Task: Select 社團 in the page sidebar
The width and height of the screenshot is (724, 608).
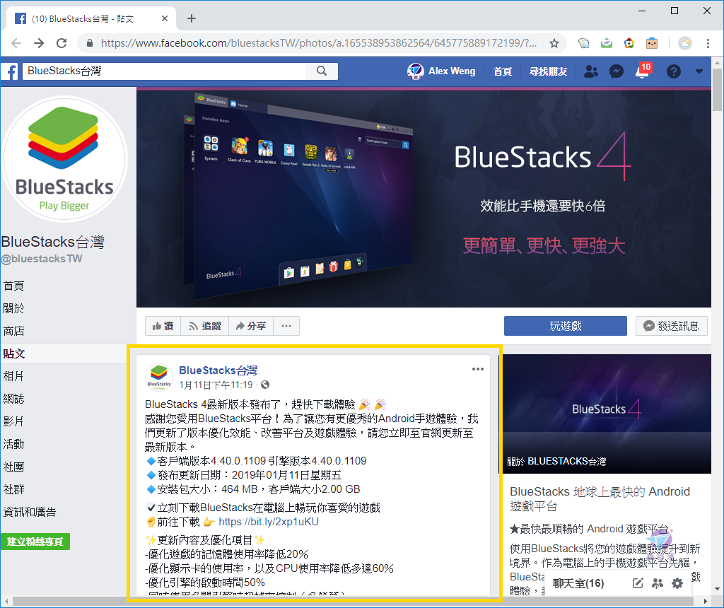Action: point(13,467)
